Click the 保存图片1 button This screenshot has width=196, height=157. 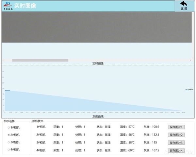click(176, 127)
